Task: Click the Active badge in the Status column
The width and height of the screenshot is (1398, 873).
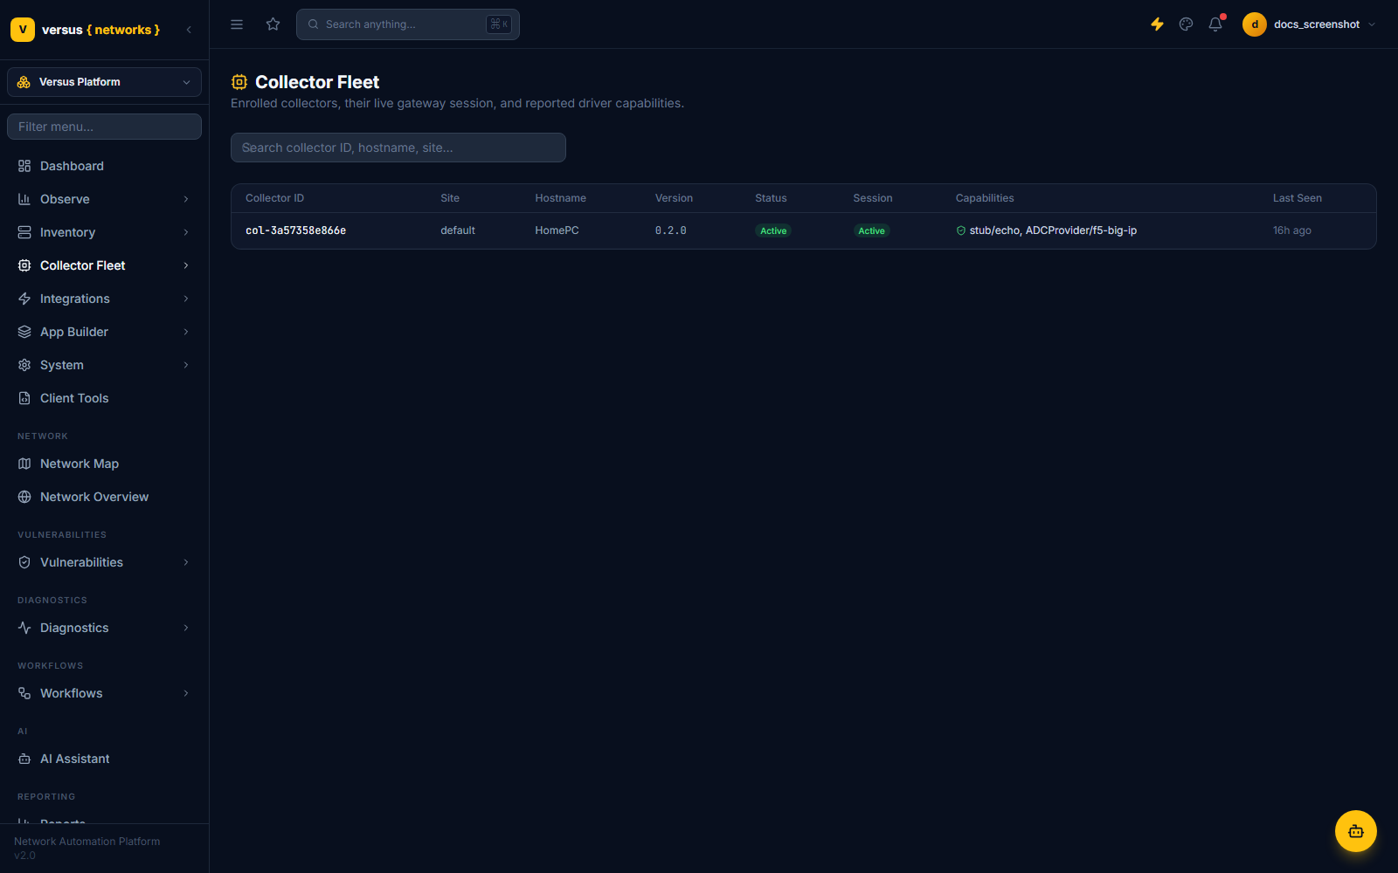Action: 773,230
